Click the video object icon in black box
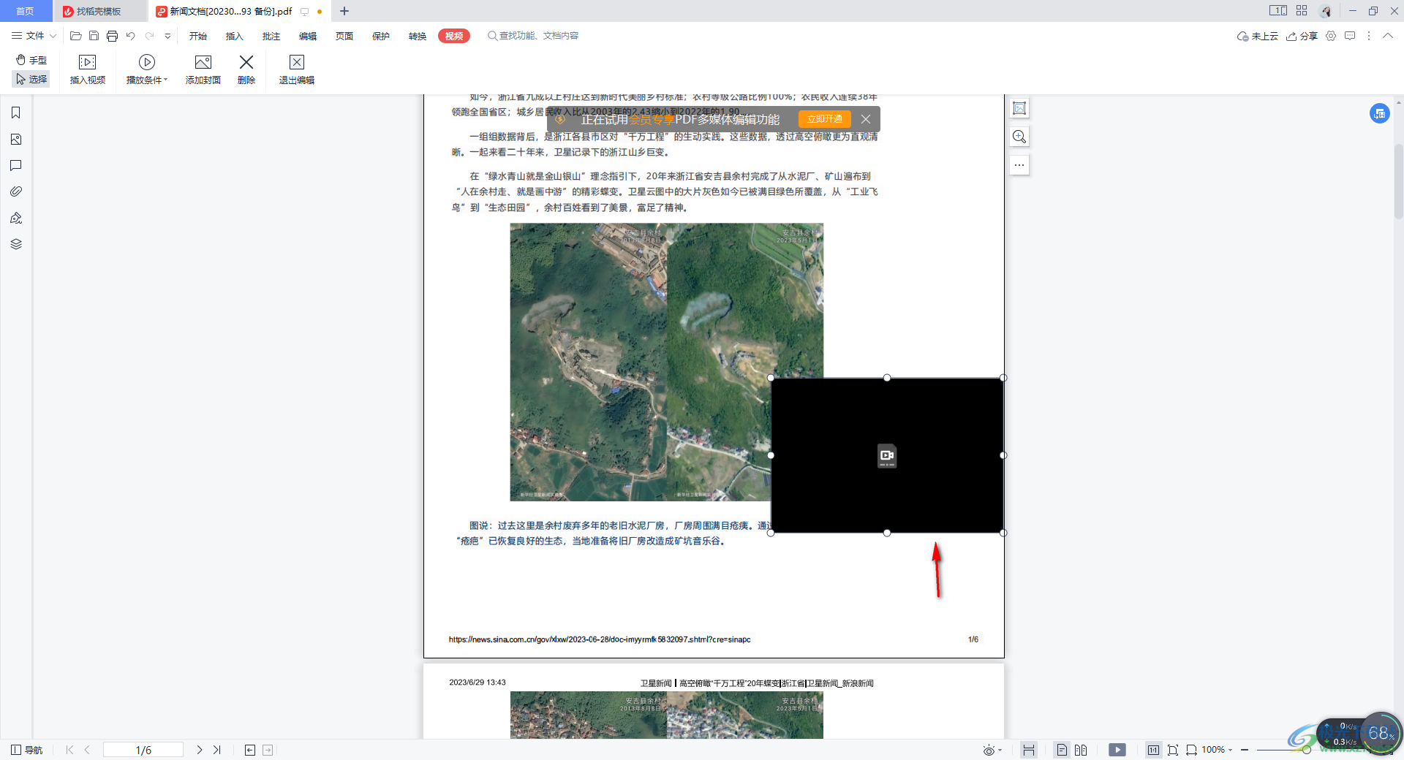1404x760 pixels. (x=887, y=455)
